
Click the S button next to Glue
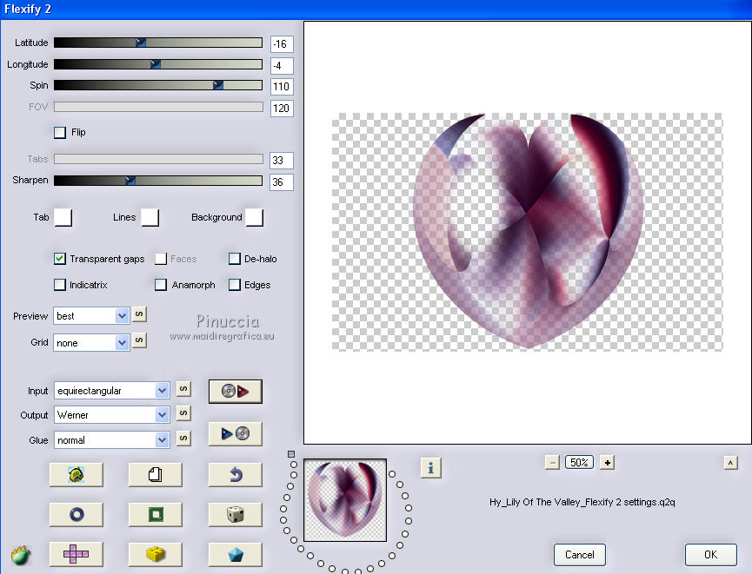[183, 438]
